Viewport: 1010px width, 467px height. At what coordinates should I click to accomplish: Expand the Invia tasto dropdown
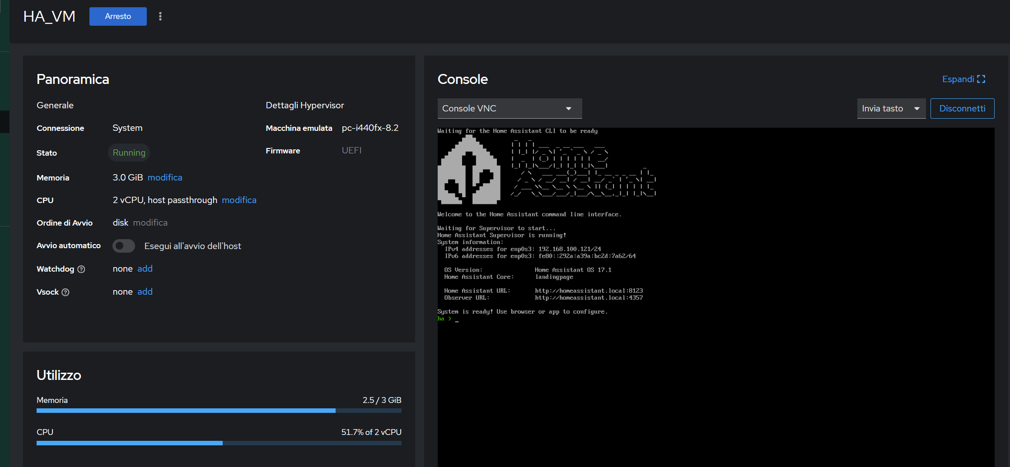point(891,109)
